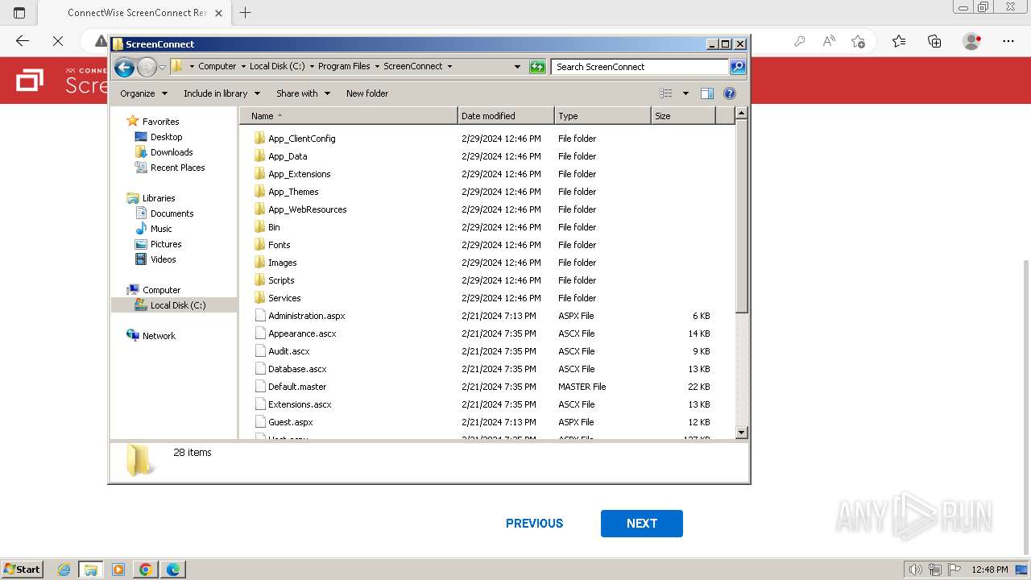
Task: Click ScreenConnect in the address breadcrumb
Action: [412, 66]
